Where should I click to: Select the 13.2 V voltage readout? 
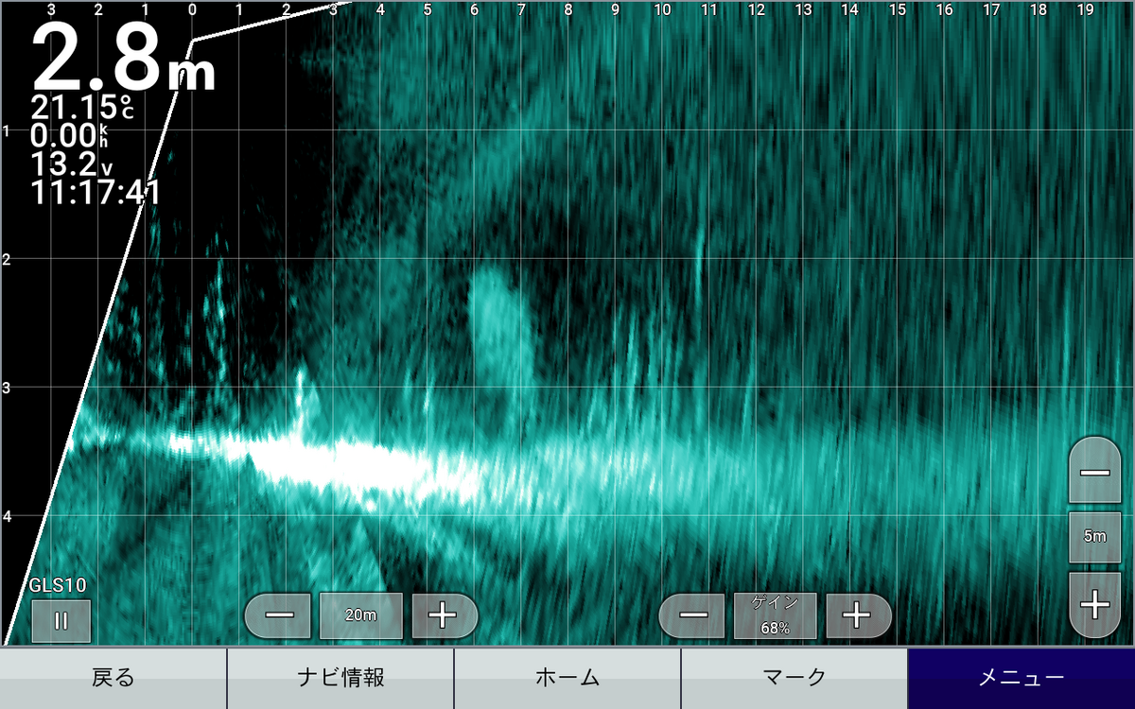pos(73,164)
